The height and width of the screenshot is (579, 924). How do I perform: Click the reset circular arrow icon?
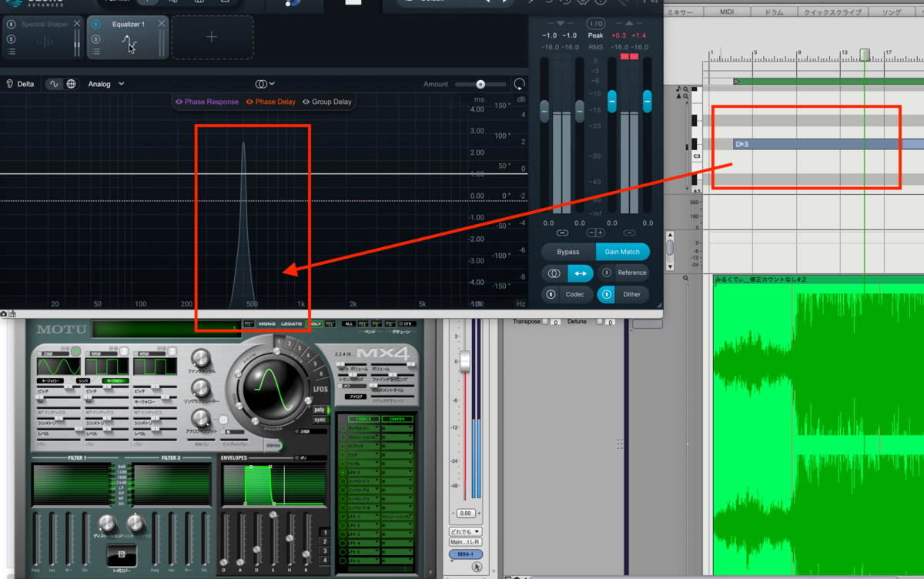pos(520,84)
